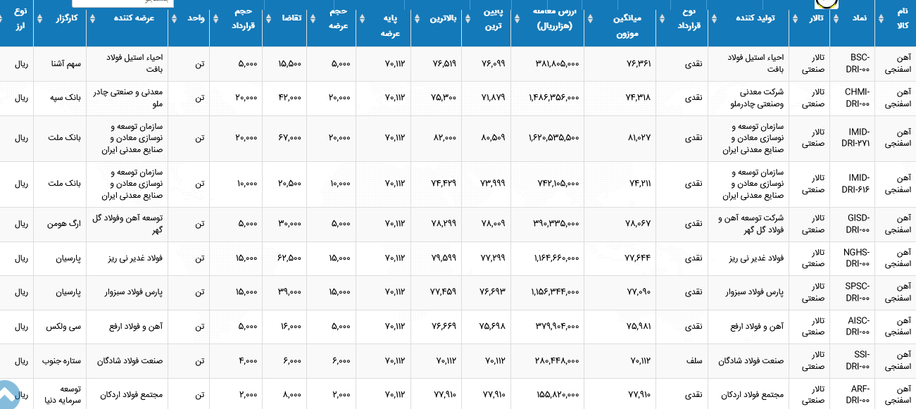This screenshot has width=916, height=409.
Task: Sort by میانگین موزون arrow icon
Action: point(589,19)
